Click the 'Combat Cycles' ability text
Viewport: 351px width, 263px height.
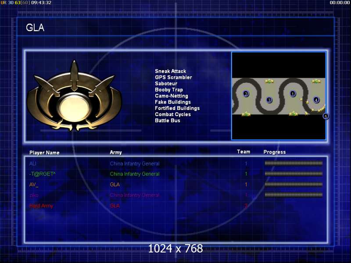click(x=173, y=114)
